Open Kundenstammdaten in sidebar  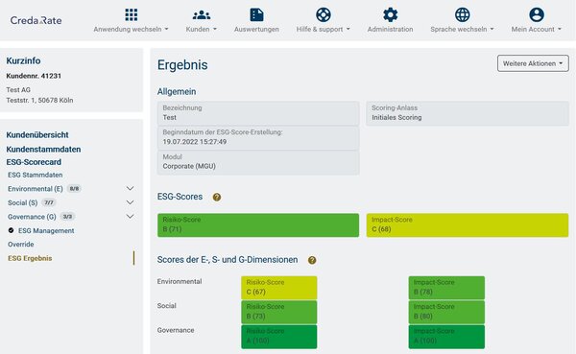(x=43, y=149)
